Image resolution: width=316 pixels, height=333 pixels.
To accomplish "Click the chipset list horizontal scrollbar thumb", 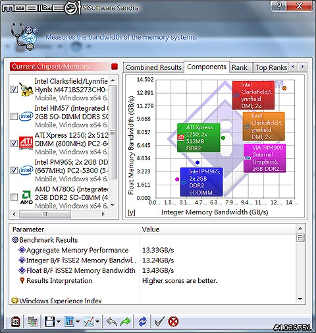I will point(45,214).
